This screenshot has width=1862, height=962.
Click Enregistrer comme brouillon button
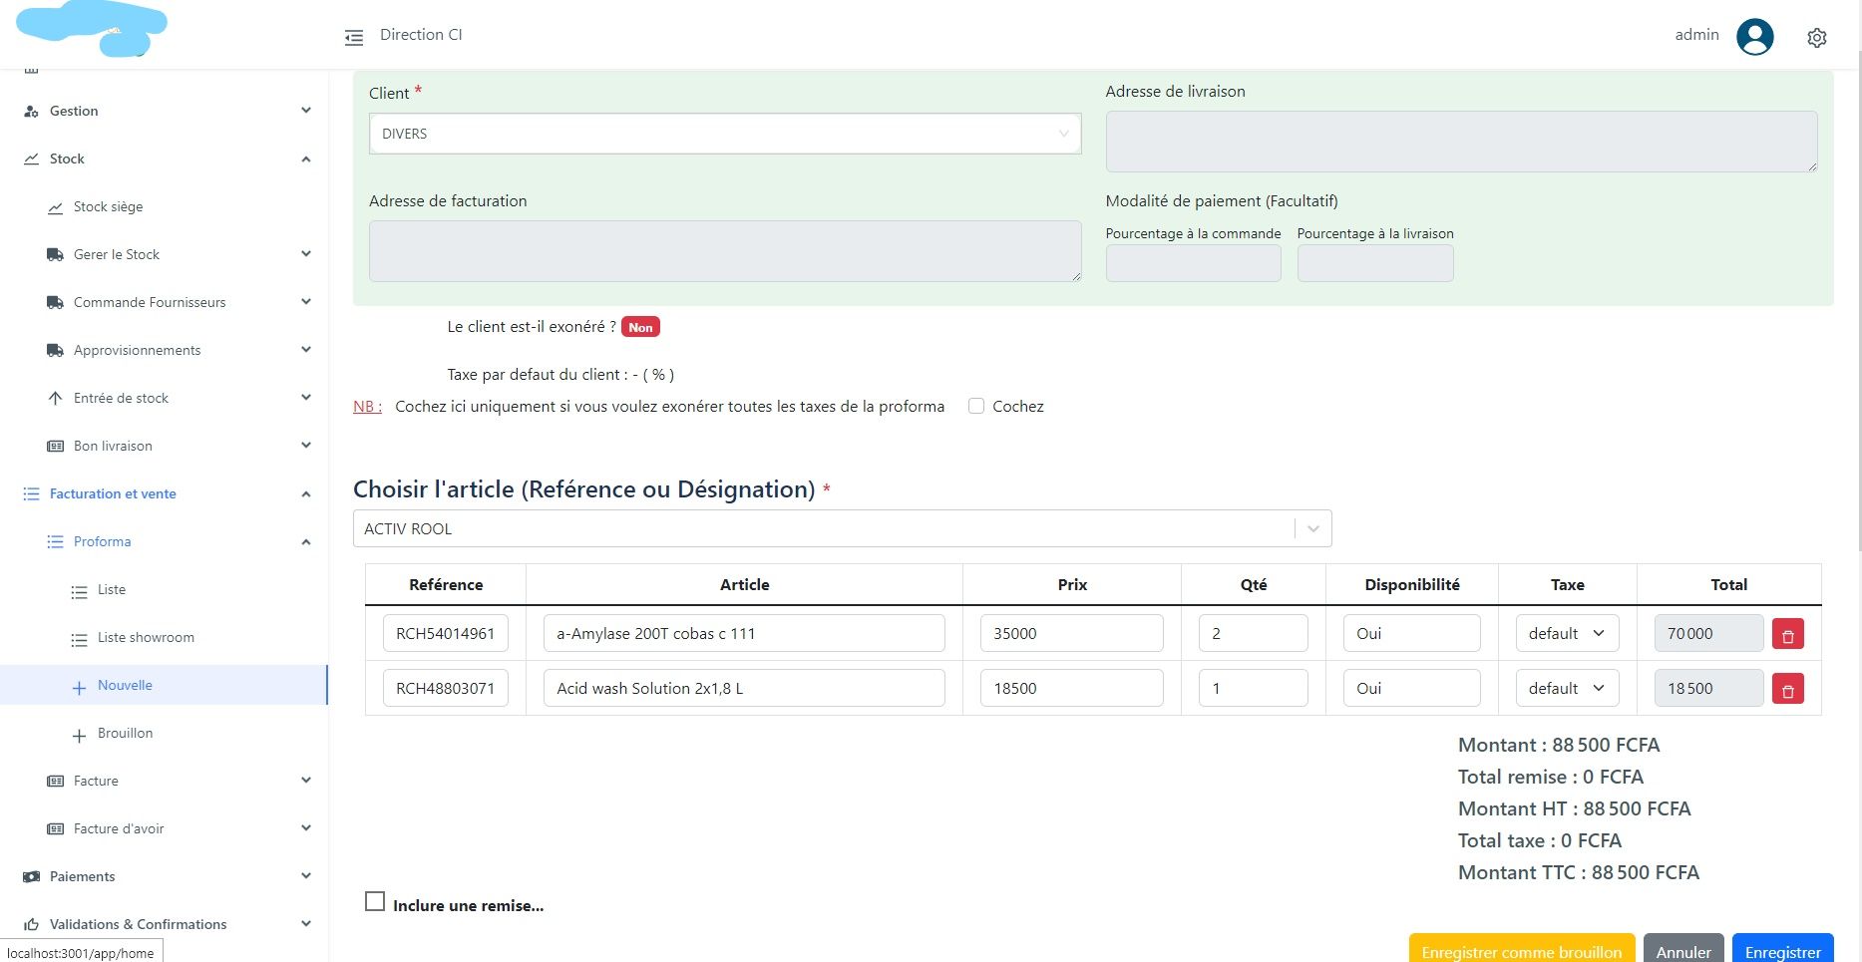[1521, 950]
